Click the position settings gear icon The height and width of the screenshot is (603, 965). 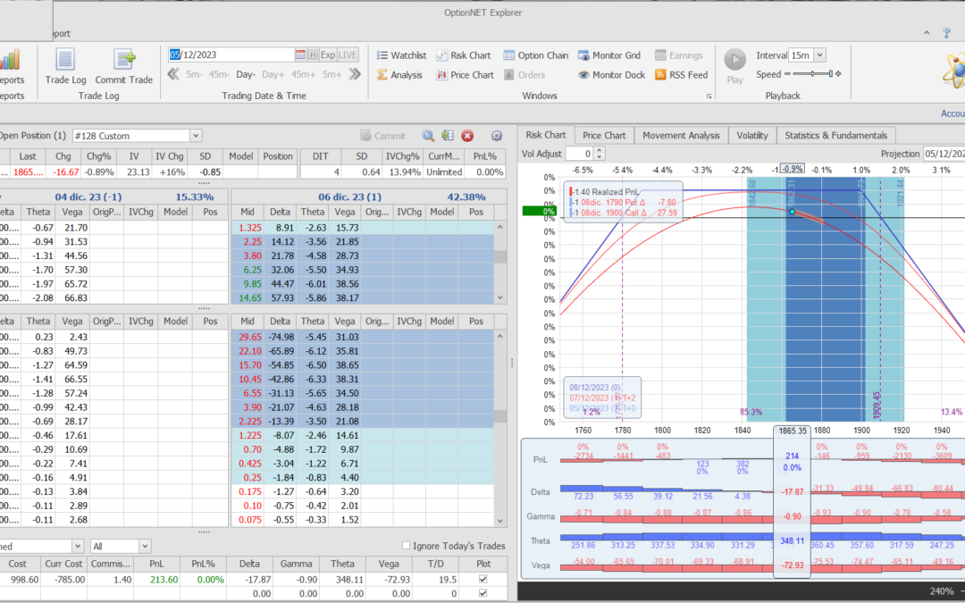(497, 136)
